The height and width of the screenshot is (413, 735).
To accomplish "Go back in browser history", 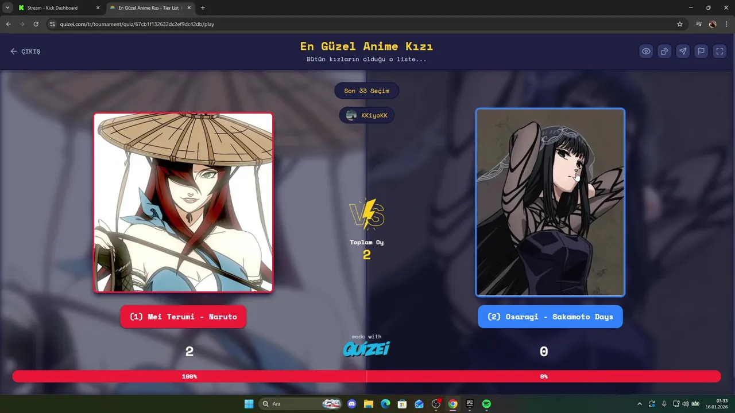I will click(x=8, y=24).
